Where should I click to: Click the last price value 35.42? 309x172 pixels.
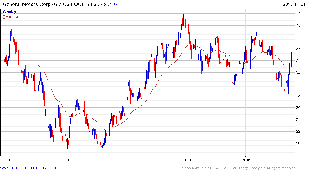pyautogui.click(x=100, y=4)
